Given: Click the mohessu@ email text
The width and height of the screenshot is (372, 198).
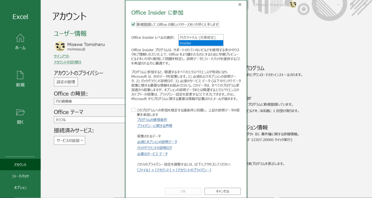Looking at the screenshot, I should point(76,49).
